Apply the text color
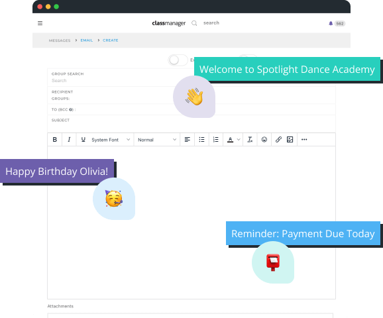Screen dimensions: 383x318 (x=230, y=140)
